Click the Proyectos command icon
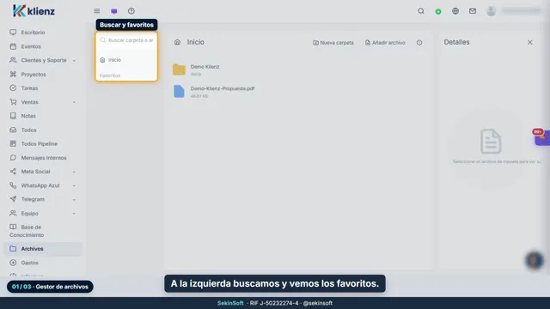The width and height of the screenshot is (550, 309). tap(13, 75)
